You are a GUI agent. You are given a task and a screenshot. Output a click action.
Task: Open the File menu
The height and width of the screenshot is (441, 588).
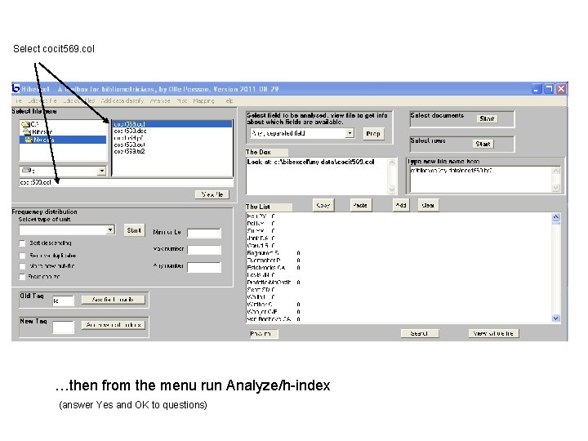tap(19, 101)
